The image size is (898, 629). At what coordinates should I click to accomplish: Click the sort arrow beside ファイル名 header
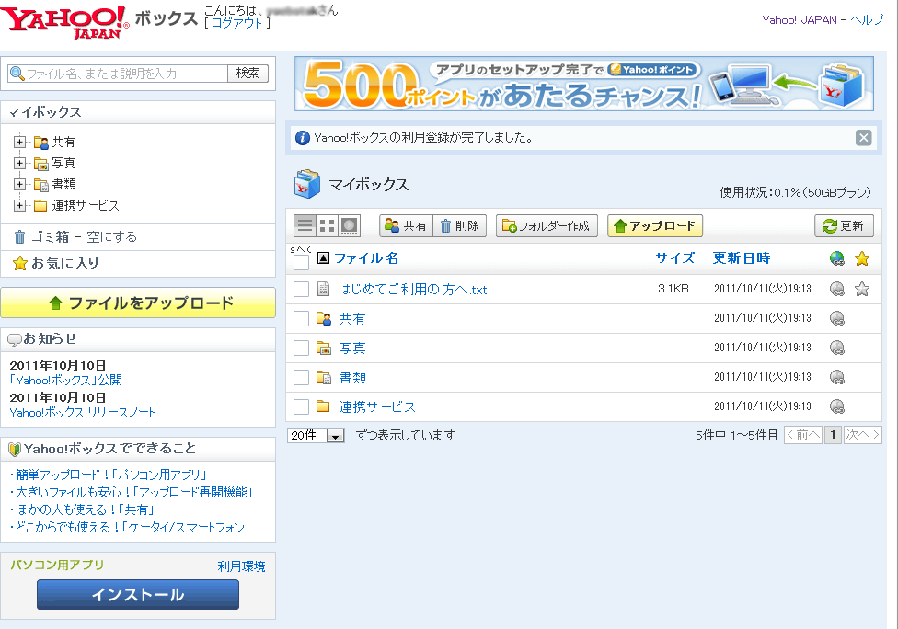324,258
